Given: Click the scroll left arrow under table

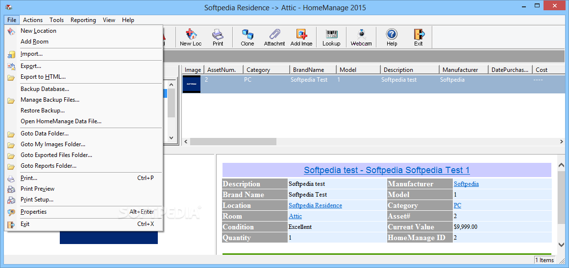Looking at the screenshot, I should tap(186, 141).
